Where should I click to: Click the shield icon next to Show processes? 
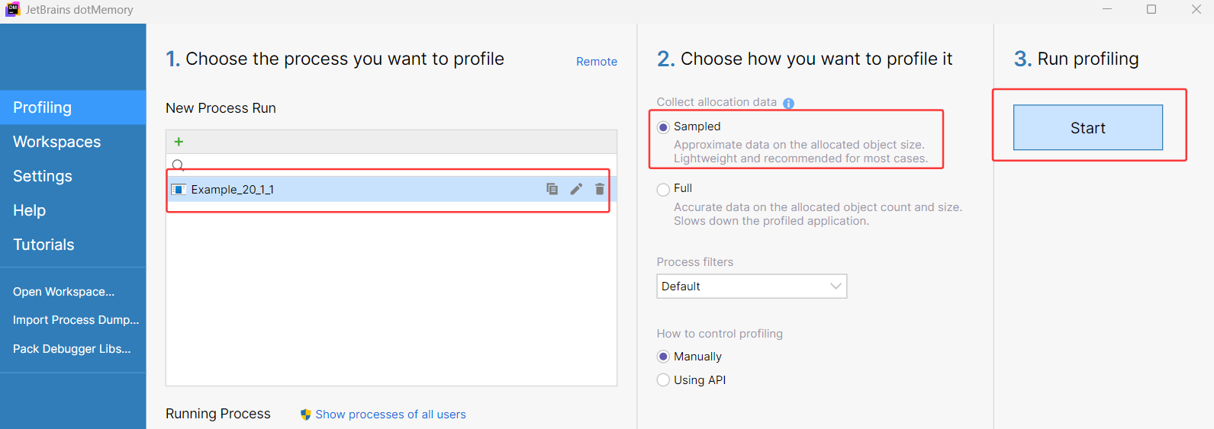point(305,415)
